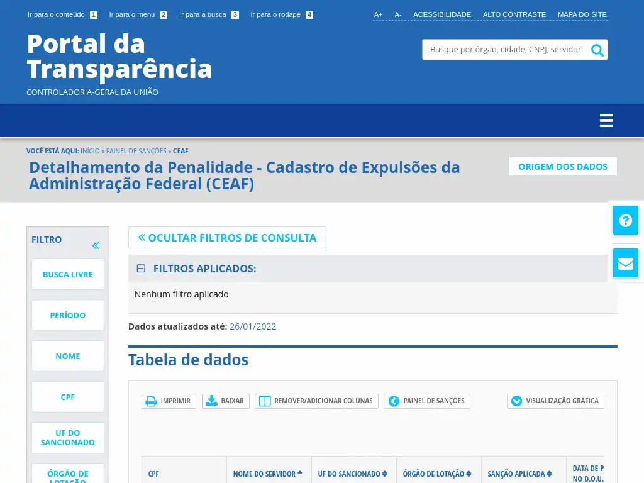644x483 pixels.
Task: Sort by UF do Sancionado column
Action: pyautogui.click(x=352, y=474)
